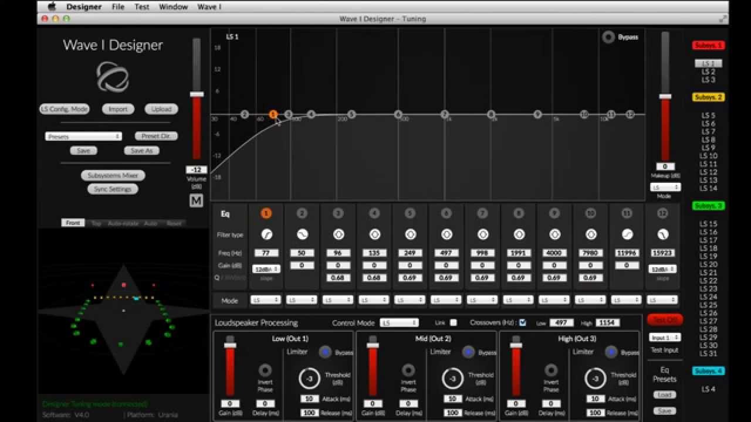Click the orange node 1 on the EQ curve
Image resolution: width=751 pixels, height=422 pixels.
[x=273, y=114]
